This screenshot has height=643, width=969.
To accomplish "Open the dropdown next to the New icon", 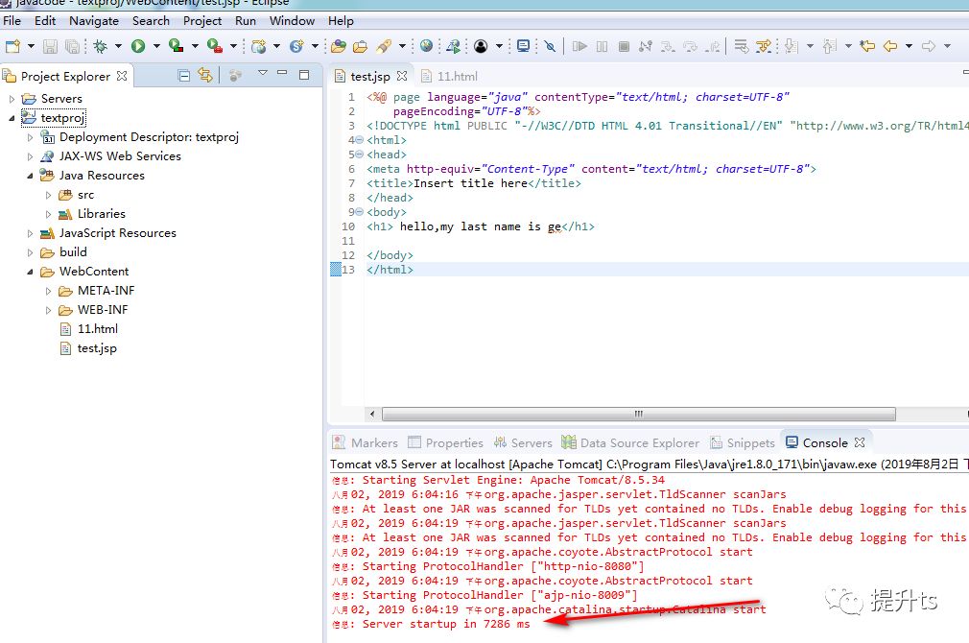I will point(31,46).
